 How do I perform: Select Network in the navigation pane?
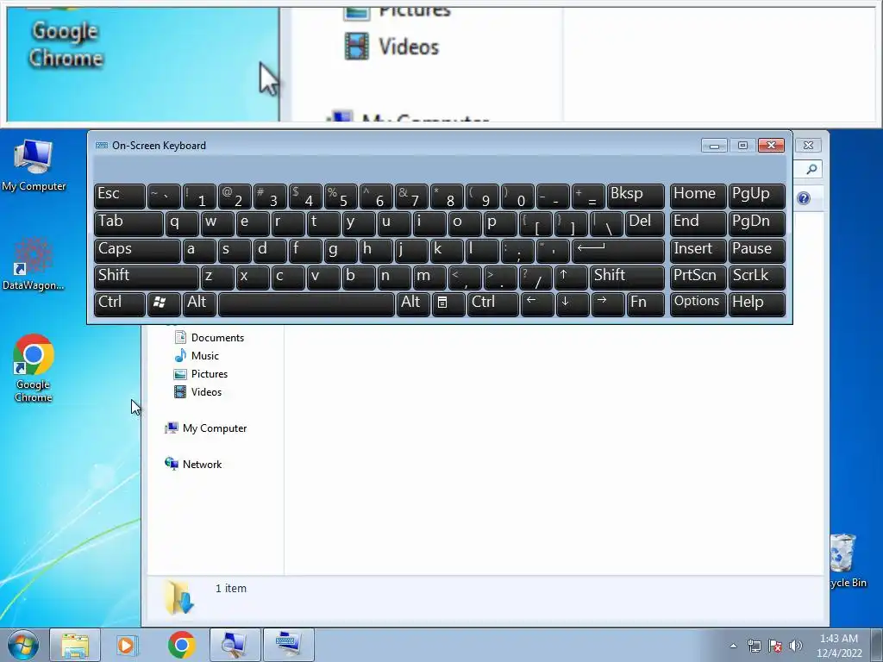193,465
